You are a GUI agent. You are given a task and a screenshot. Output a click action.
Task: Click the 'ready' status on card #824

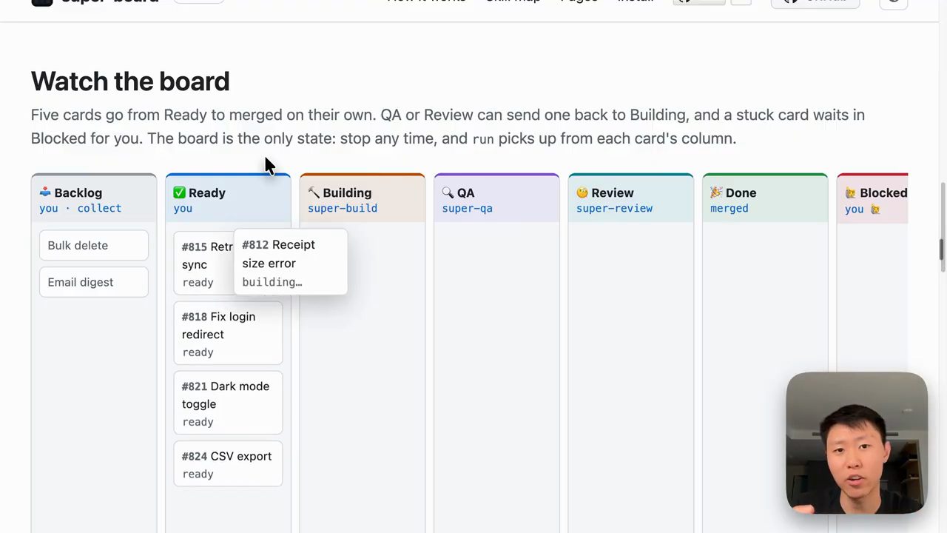pyautogui.click(x=198, y=475)
